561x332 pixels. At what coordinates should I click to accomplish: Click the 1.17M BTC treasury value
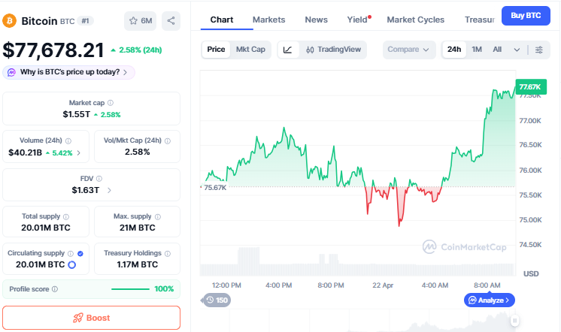138,265
